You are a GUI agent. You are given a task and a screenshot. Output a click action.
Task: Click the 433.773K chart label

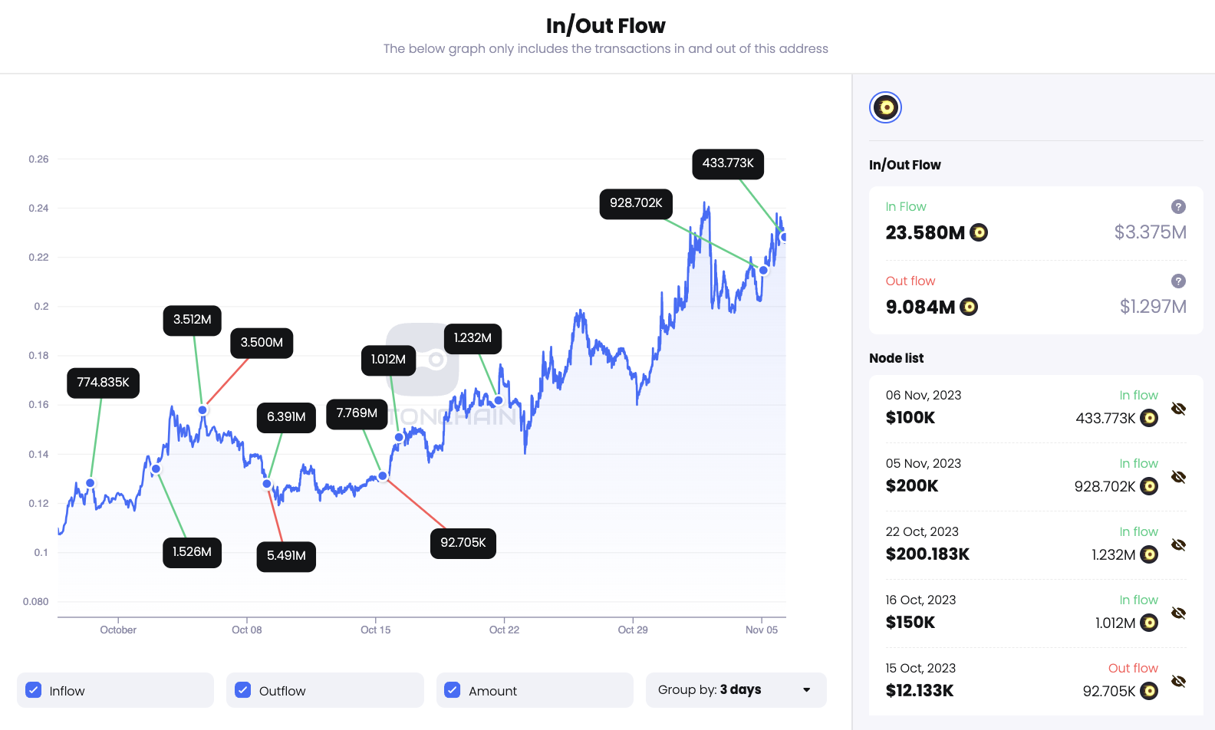click(728, 164)
